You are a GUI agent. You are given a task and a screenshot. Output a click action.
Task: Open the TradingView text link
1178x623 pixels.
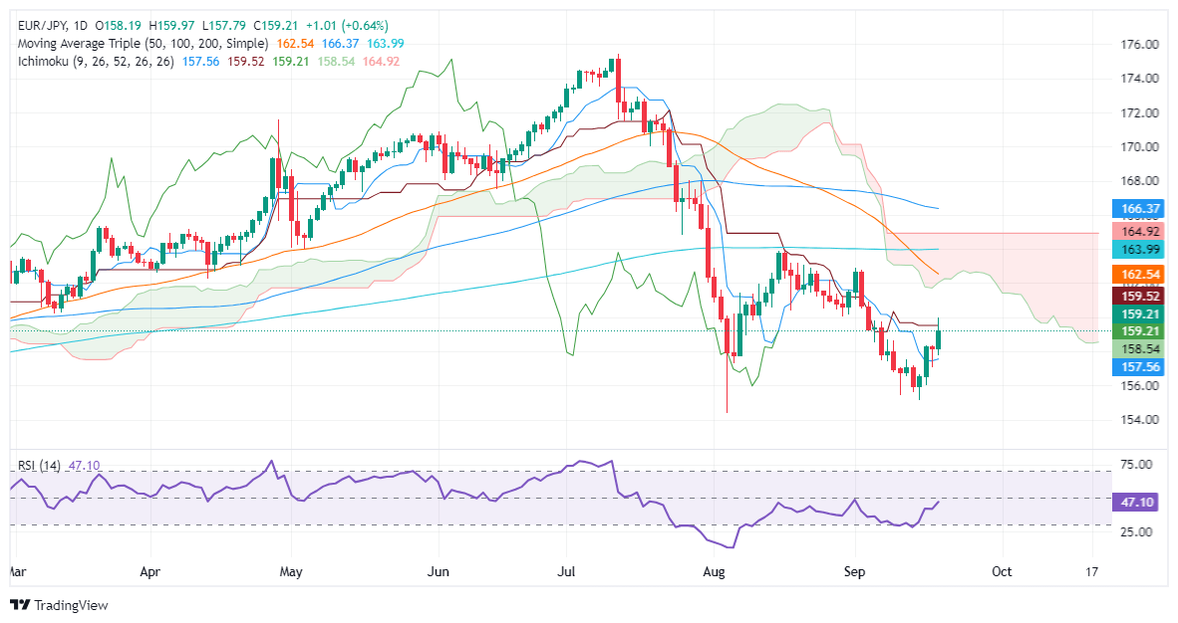(x=72, y=605)
